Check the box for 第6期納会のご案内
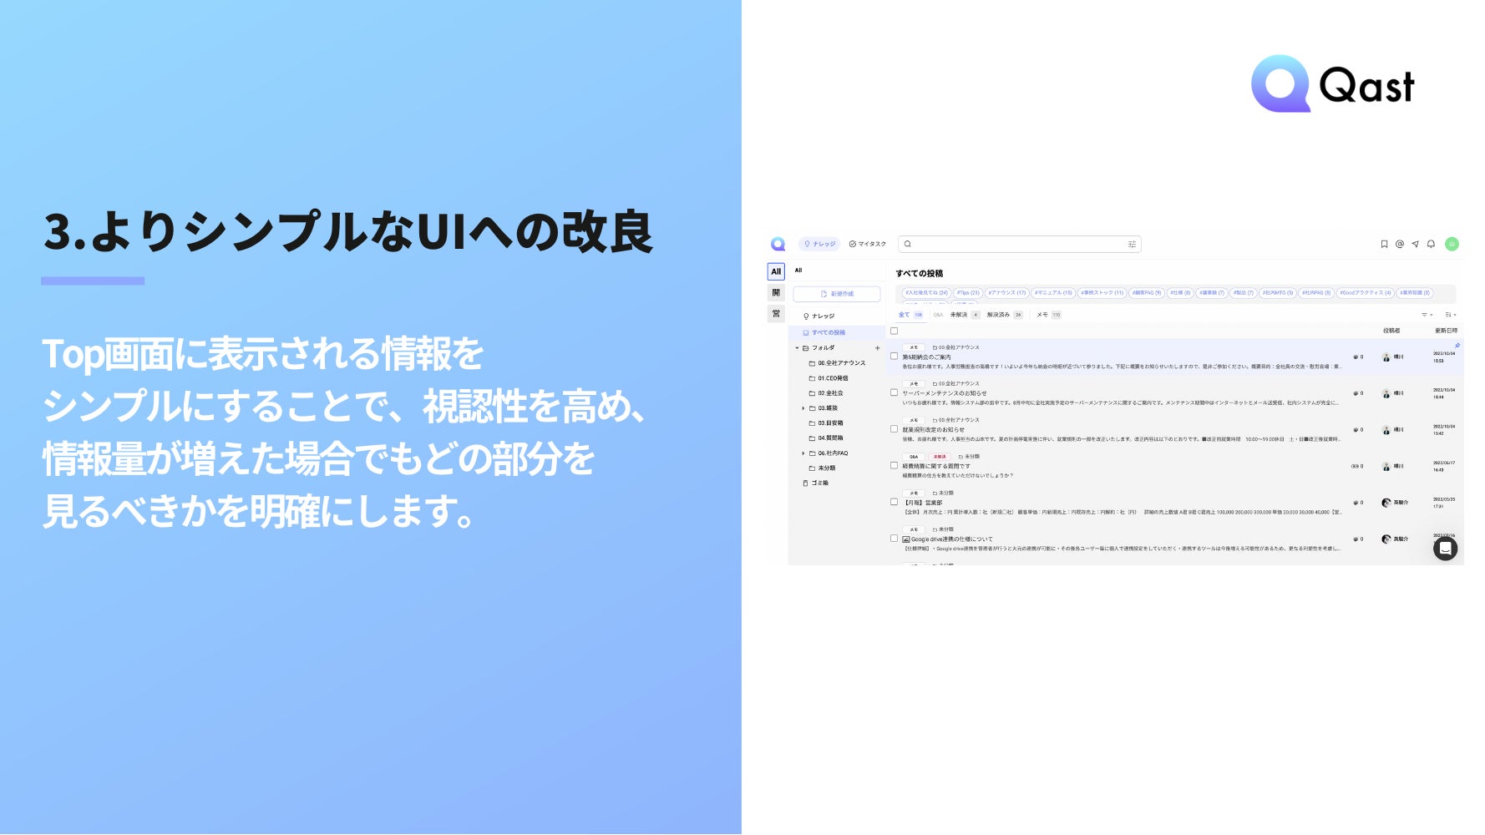The height and width of the screenshot is (835, 1485). pyautogui.click(x=894, y=357)
